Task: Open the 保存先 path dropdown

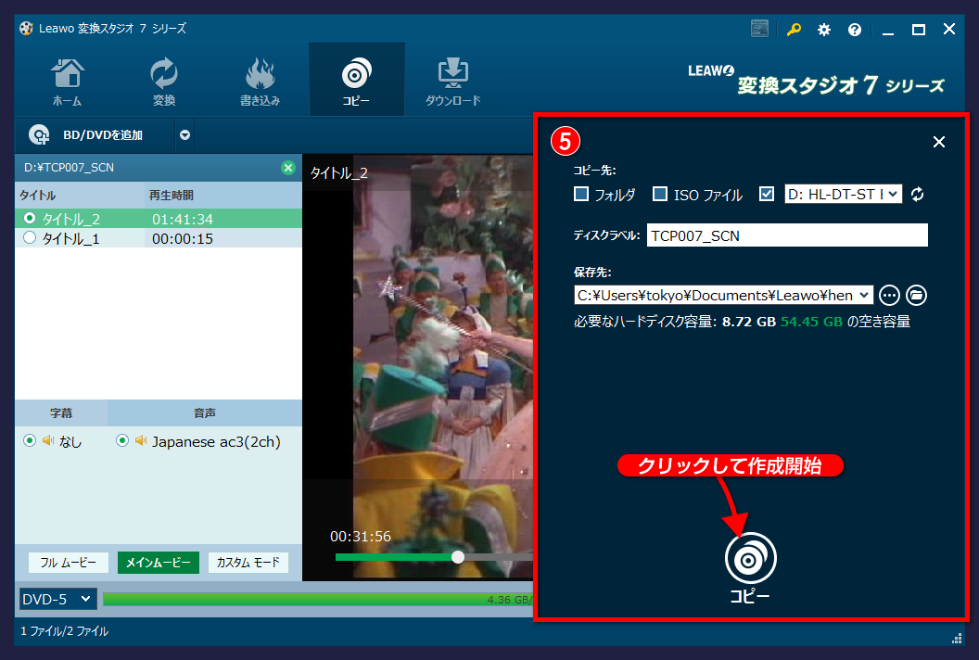Action: (x=723, y=296)
